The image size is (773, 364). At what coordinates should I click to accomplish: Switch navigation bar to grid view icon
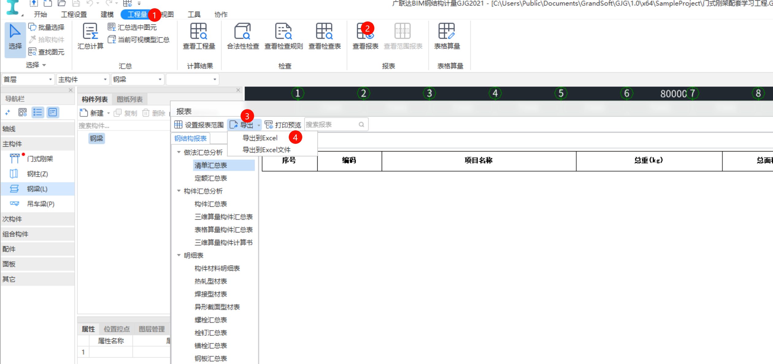[x=23, y=113]
